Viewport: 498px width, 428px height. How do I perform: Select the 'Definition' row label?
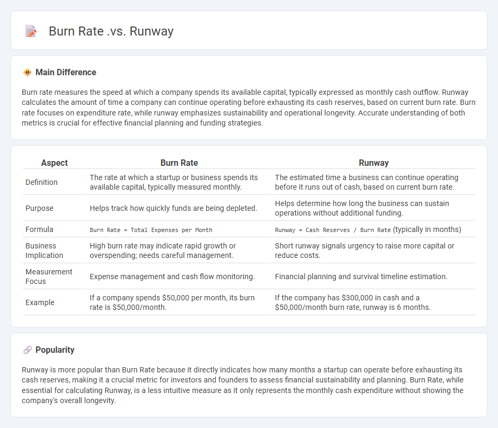point(42,182)
